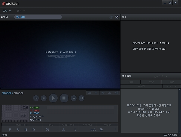The width and height of the screenshot is (181, 137).
Task: Maximize the 아이나비 window
Action: click(x=170, y=3)
